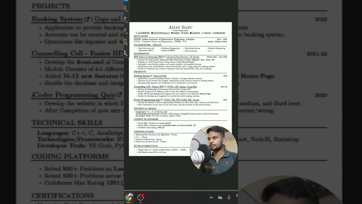The width and height of the screenshot is (362, 204).
Task: Click the presenter's circular webcam overlay
Action: tap(214, 149)
